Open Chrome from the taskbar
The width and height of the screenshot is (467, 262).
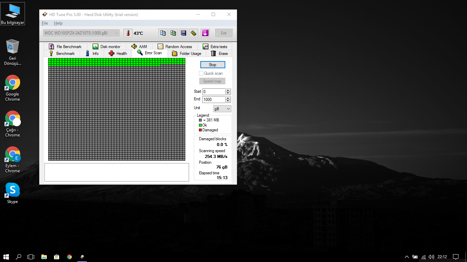click(x=69, y=257)
